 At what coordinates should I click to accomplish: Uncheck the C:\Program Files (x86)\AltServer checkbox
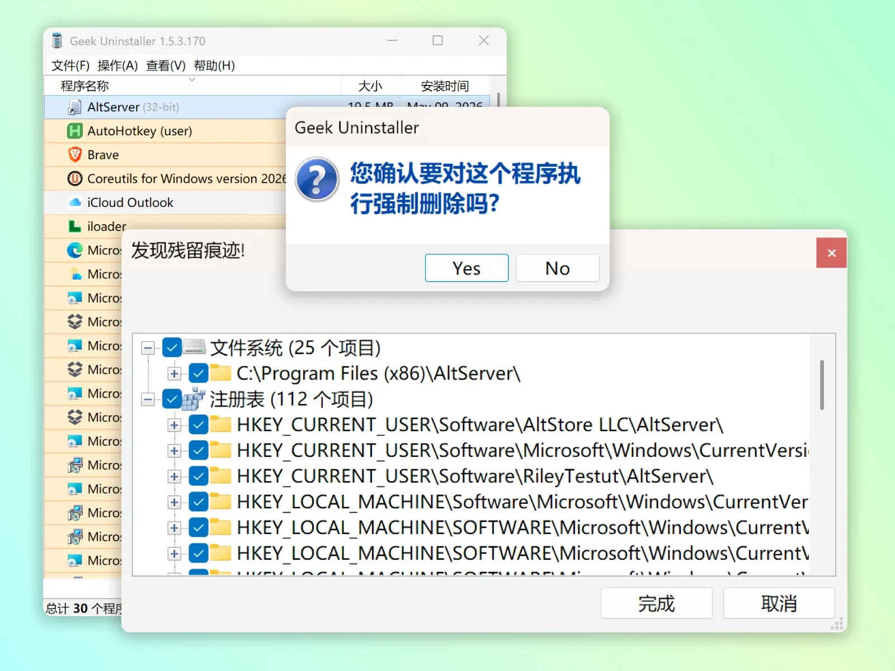pos(199,373)
